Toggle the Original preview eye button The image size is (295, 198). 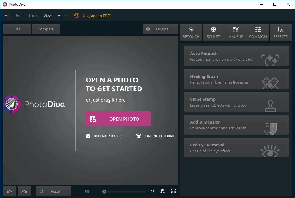click(x=160, y=29)
